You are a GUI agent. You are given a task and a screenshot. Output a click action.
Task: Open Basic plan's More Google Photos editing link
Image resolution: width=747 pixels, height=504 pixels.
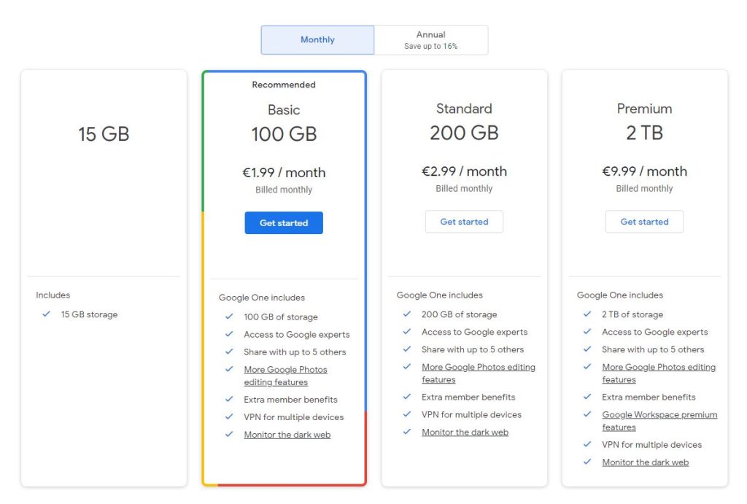(285, 370)
